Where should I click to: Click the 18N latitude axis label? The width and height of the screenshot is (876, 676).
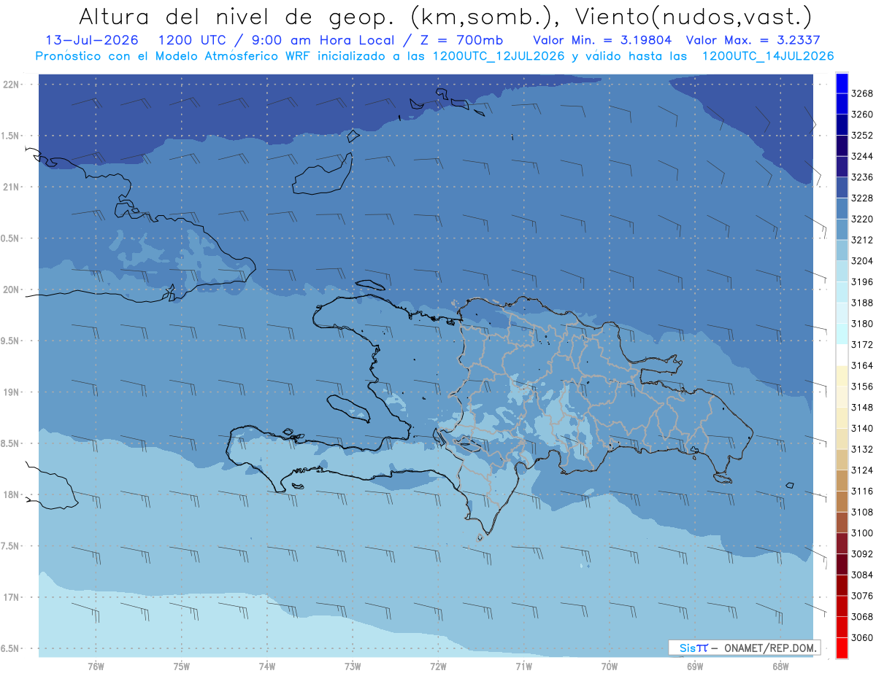pos(12,494)
